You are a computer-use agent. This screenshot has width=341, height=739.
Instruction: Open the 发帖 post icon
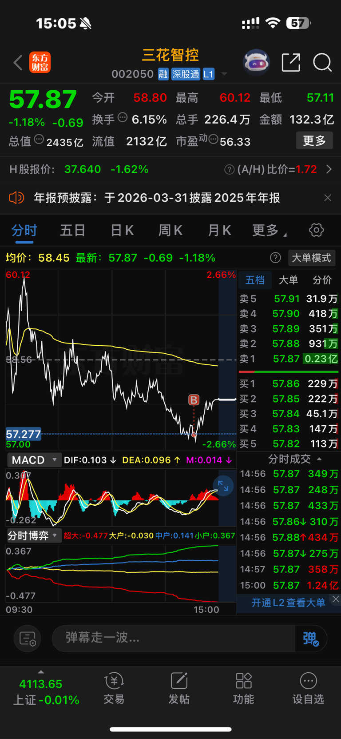tap(179, 689)
